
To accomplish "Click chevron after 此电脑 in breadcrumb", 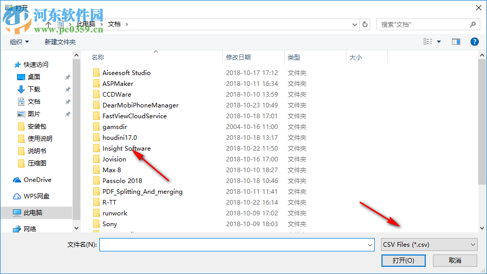I will 101,24.
